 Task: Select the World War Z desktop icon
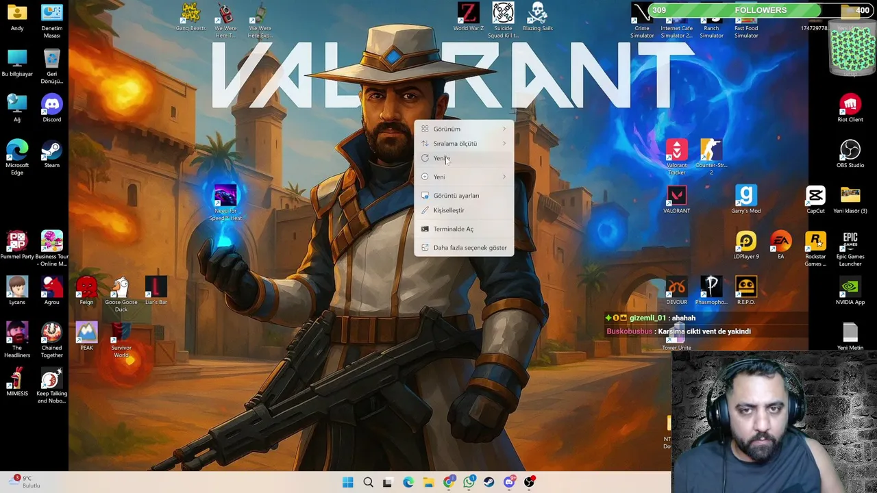[468, 17]
